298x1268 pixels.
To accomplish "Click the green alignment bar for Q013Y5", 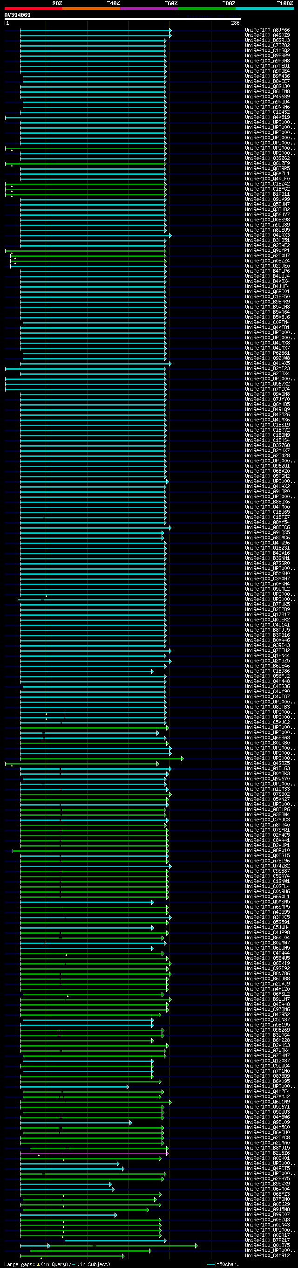I will [123, 1246].
